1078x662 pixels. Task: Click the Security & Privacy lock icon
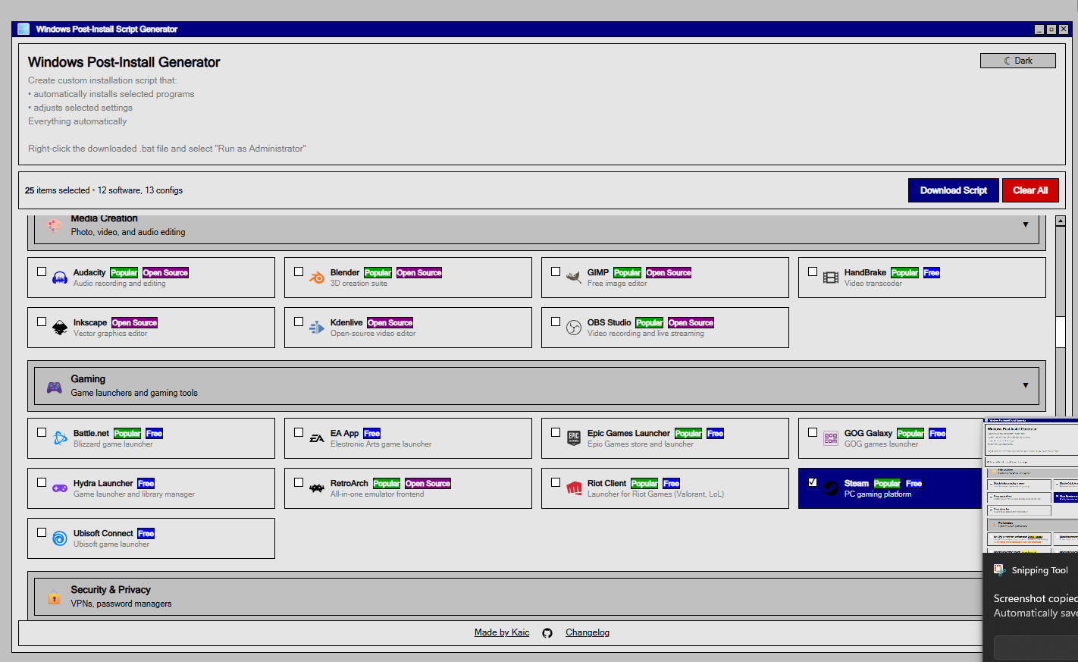55,597
